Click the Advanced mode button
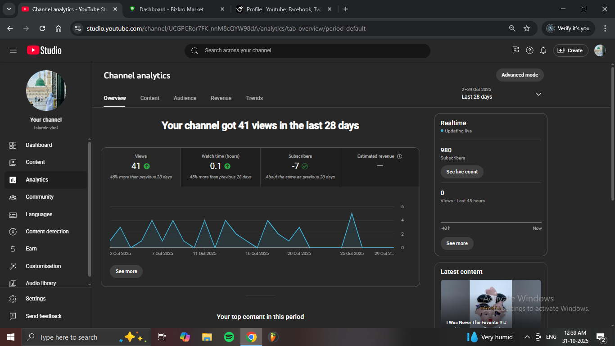The width and height of the screenshot is (615, 346). (520, 75)
